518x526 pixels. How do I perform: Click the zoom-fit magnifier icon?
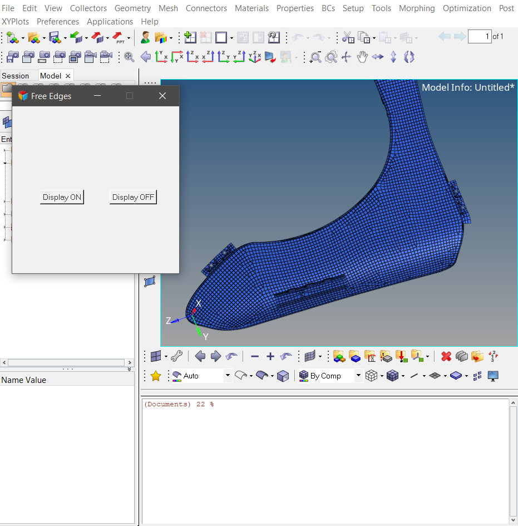(129, 57)
